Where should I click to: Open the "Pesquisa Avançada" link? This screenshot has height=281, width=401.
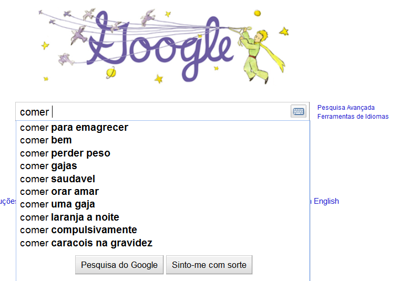click(x=346, y=108)
